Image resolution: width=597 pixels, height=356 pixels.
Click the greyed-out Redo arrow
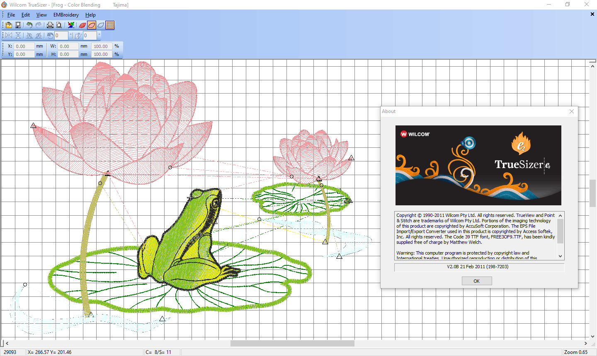39,25
